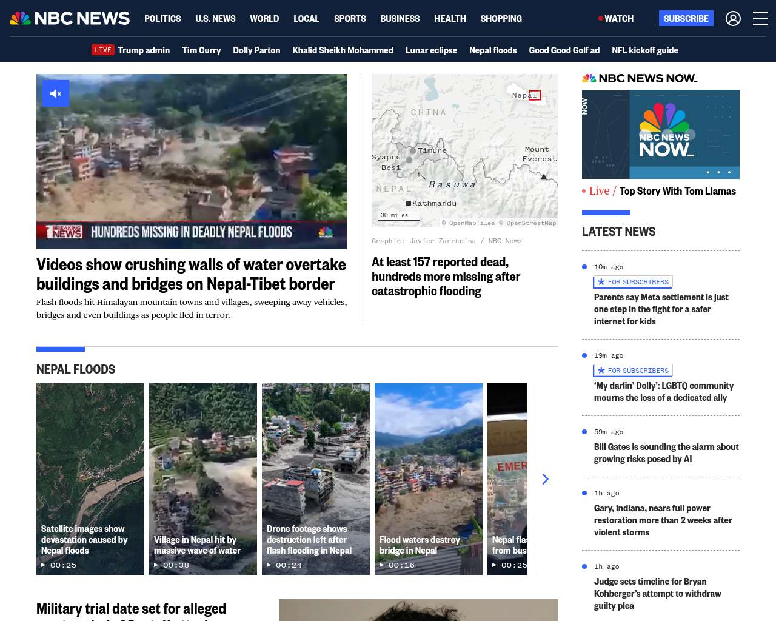This screenshot has height=621, width=776.
Task: Open the Nepal floods trending topic
Action: 493,50
